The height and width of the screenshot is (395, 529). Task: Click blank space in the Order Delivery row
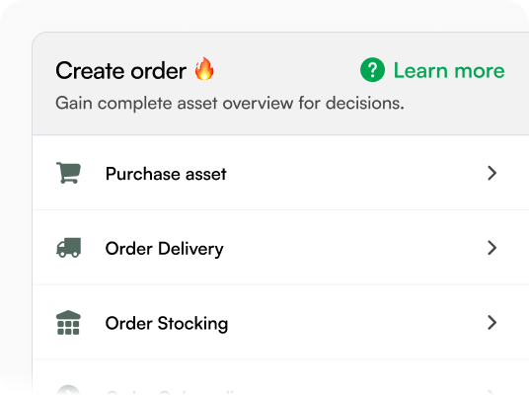354,248
